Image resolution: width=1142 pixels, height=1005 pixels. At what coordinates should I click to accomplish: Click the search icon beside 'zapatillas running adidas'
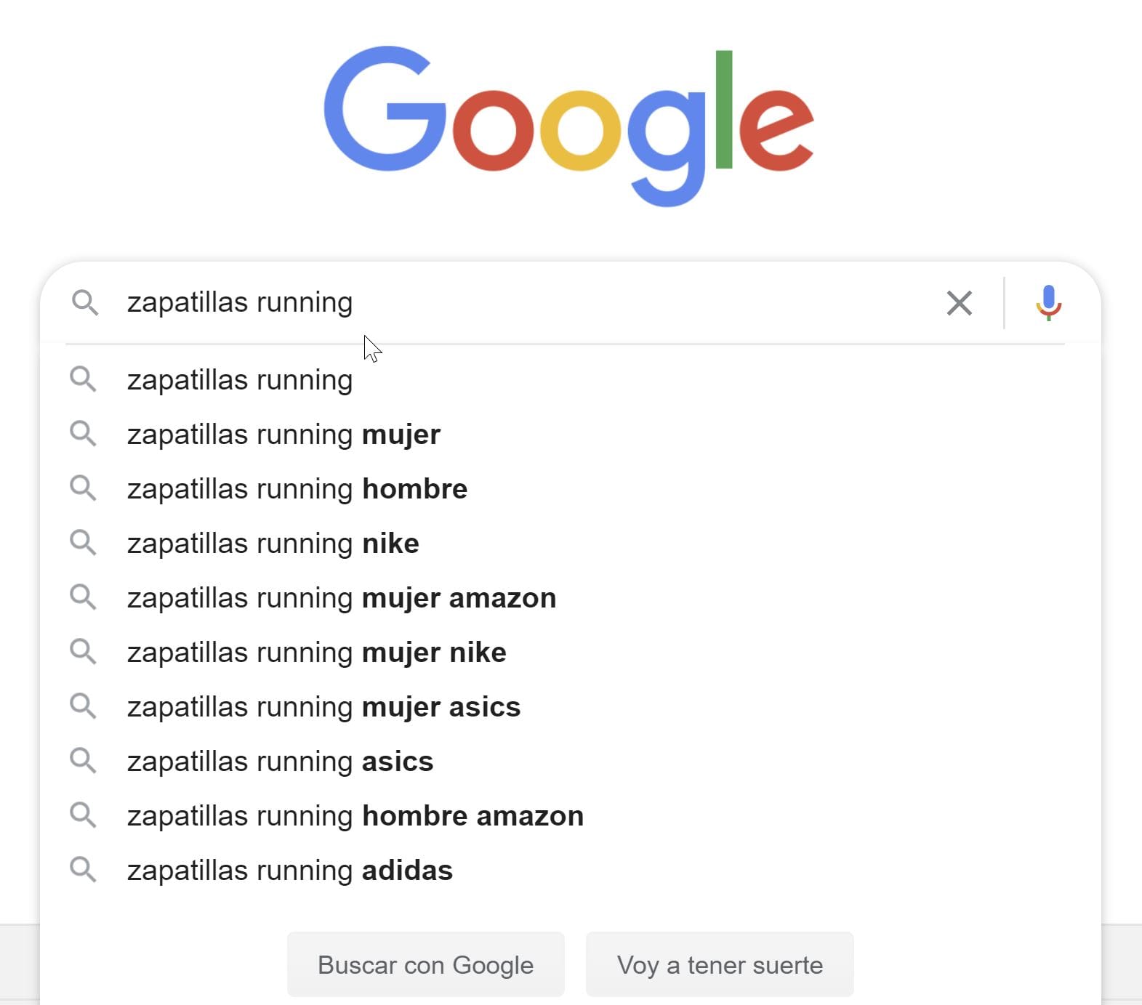point(84,870)
